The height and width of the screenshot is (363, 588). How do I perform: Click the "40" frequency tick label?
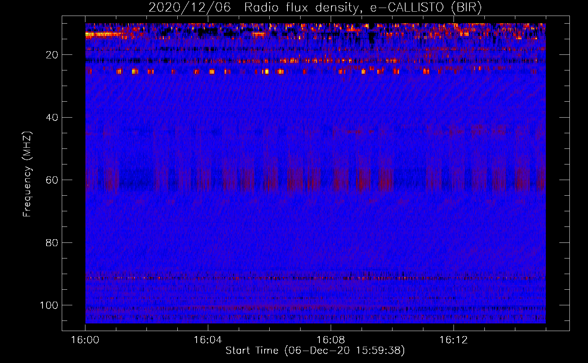(52, 118)
